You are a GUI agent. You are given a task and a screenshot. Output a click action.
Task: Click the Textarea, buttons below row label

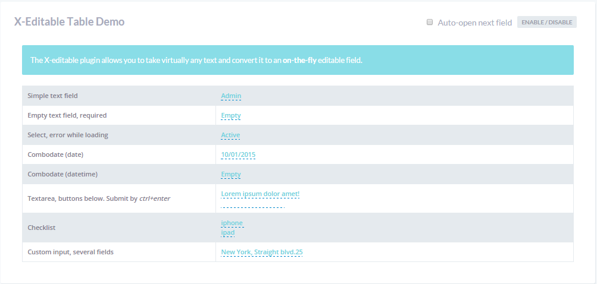pyautogui.click(x=99, y=198)
